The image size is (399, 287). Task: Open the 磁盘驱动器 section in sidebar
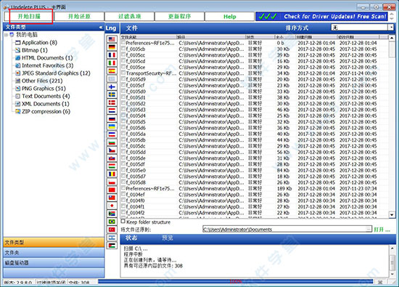tap(54, 263)
